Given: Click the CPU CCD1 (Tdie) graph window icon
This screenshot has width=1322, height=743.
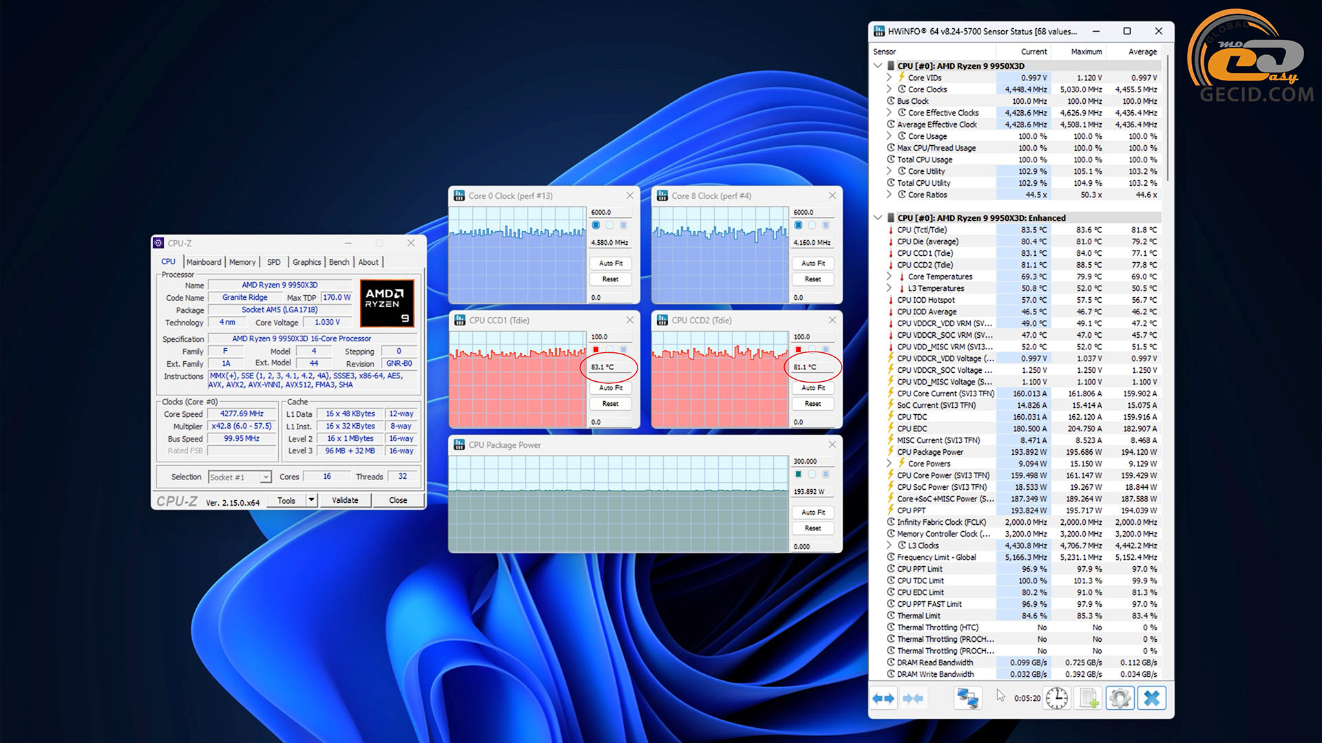Looking at the screenshot, I should (x=459, y=321).
